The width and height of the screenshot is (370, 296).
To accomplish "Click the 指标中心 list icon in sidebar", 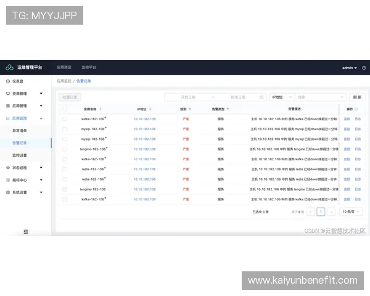I will coord(8,180).
